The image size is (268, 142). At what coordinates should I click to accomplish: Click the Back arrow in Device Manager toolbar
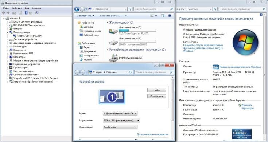4,13
